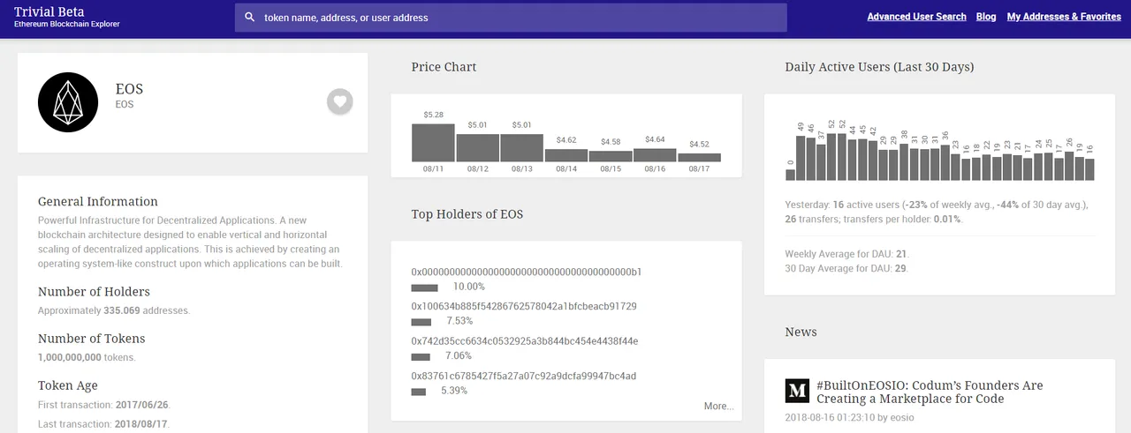Click the EOS token logo
Screen dimensions: 1131x433
click(68, 102)
